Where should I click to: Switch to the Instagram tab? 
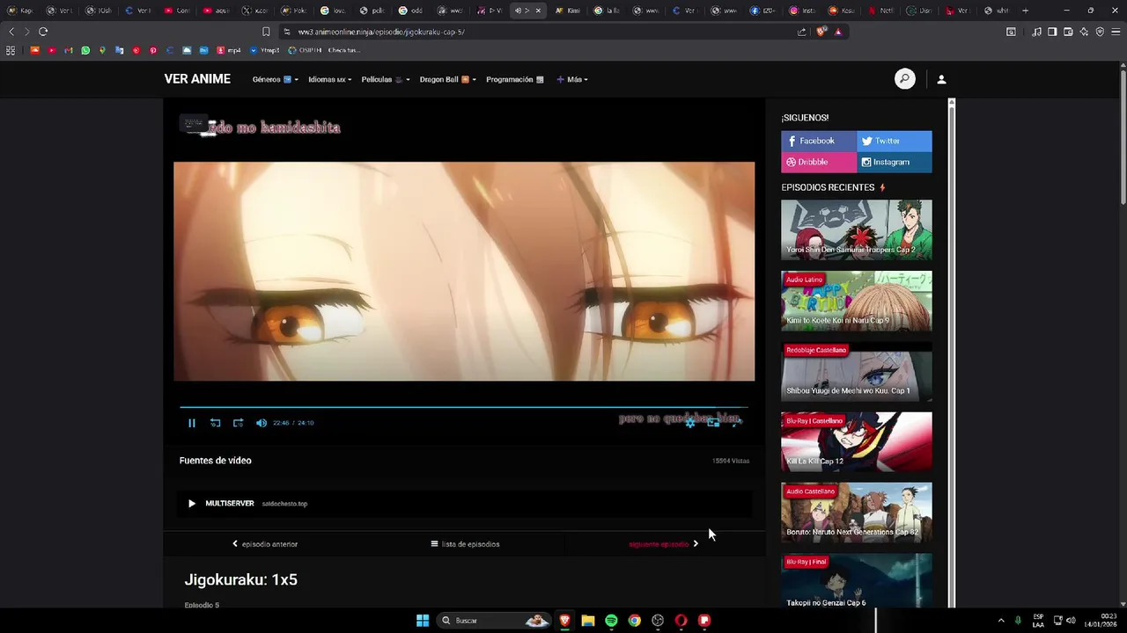tap(803, 11)
